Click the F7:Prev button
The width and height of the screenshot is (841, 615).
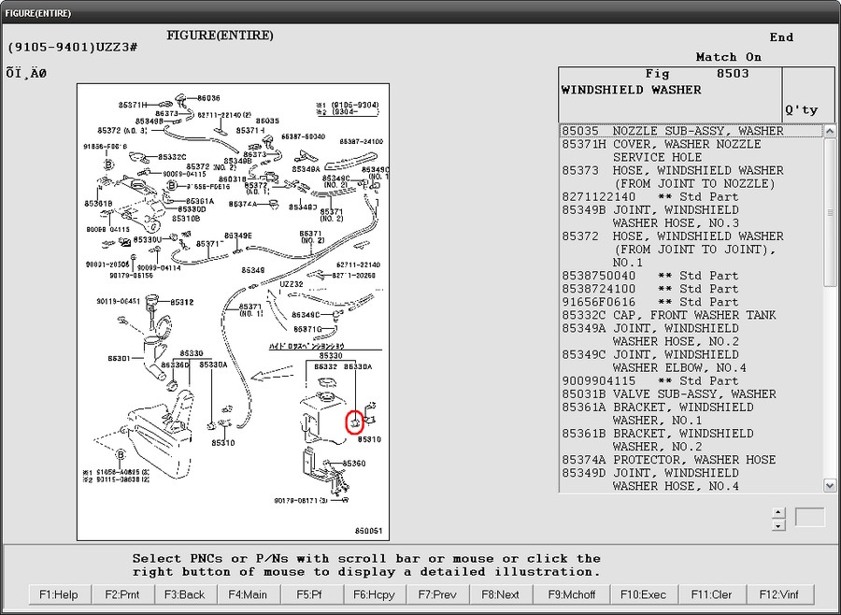(x=437, y=594)
